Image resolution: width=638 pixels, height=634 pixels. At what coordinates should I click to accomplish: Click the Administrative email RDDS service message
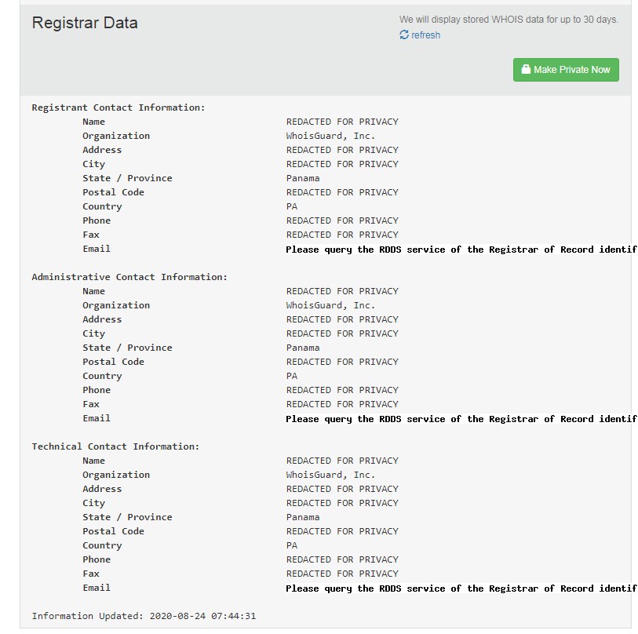click(461, 419)
